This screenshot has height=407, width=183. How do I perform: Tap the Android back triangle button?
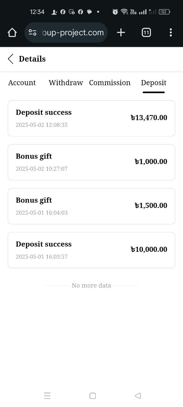pos(138,396)
